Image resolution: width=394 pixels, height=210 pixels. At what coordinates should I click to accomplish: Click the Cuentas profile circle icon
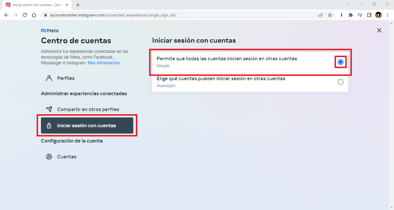(x=49, y=157)
